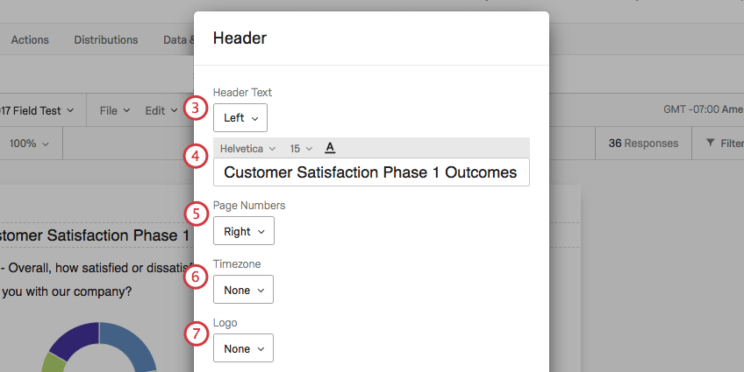
Task: Open the Page Numbers position dropdown
Action: tap(243, 232)
